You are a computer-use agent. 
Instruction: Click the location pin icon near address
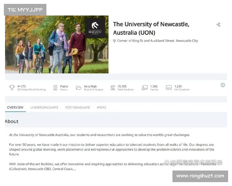click(x=114, y=41)
